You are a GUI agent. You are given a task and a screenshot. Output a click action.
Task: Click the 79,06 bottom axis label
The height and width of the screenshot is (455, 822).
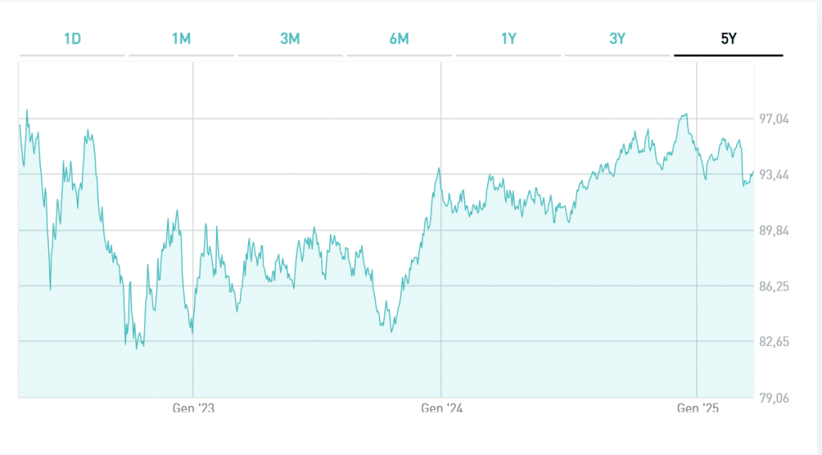coord(775,398)
